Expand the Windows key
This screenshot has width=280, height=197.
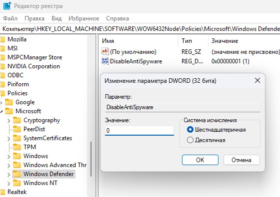(9, 157)
